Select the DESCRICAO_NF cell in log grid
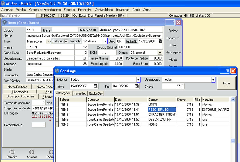The height and width of the screenshot is (162, 240). pyautogui.click(x=162, y=119)
